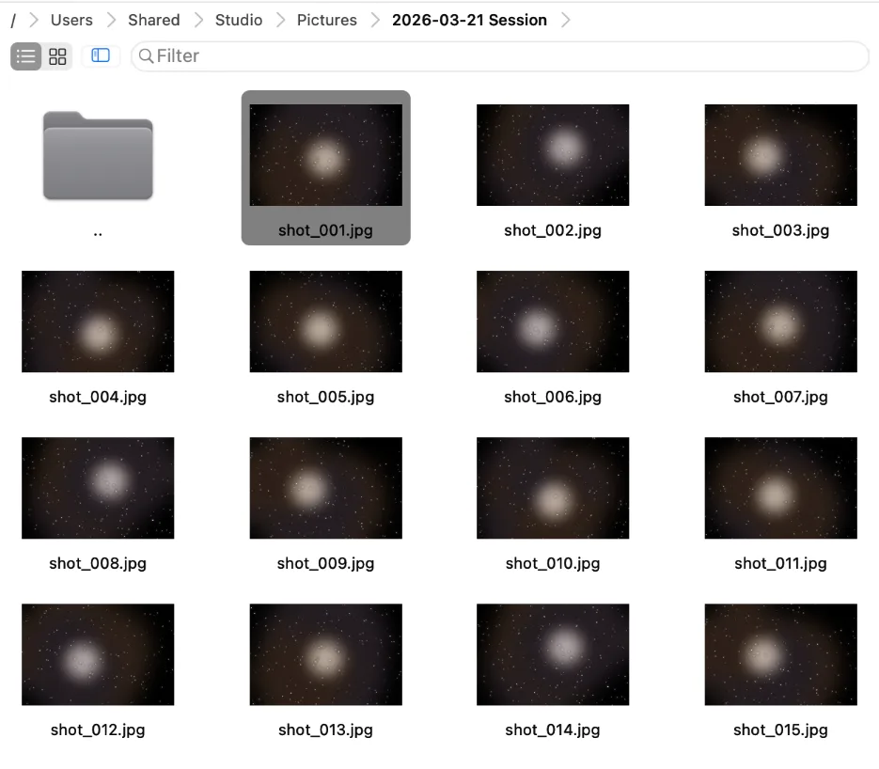Click the Filter search field
This screenshot has width=879, height=769.
[500, 56]
